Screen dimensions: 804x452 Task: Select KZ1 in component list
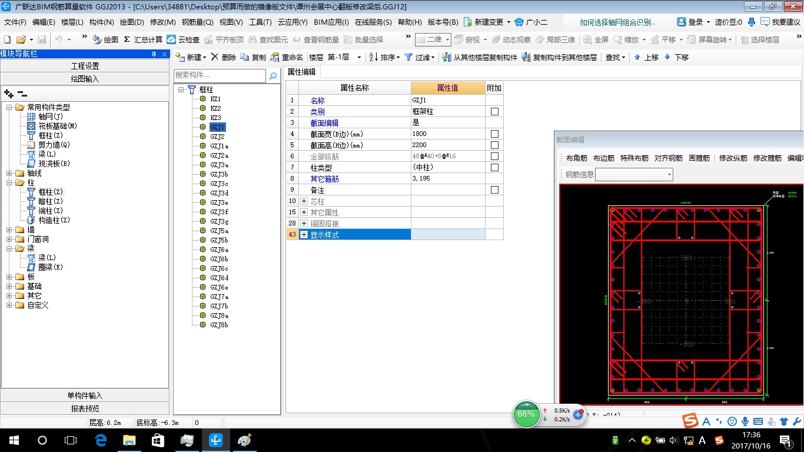tap(215, 99)
